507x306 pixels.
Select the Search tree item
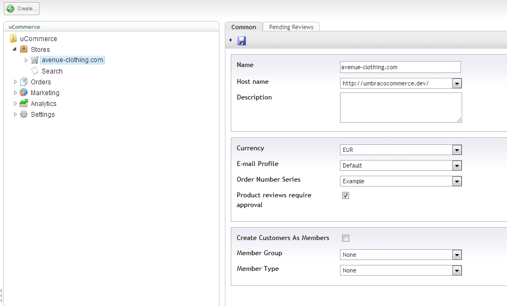52,71
